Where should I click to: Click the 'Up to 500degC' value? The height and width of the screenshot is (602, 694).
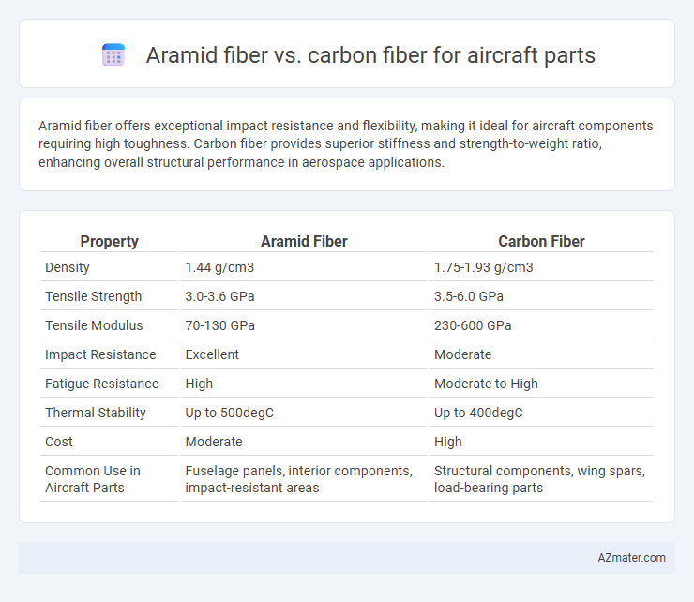(229, 413)
